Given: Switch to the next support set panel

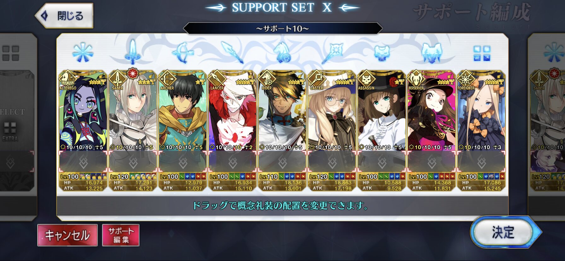Looking at the screenshot, I should tap(546, 126).
